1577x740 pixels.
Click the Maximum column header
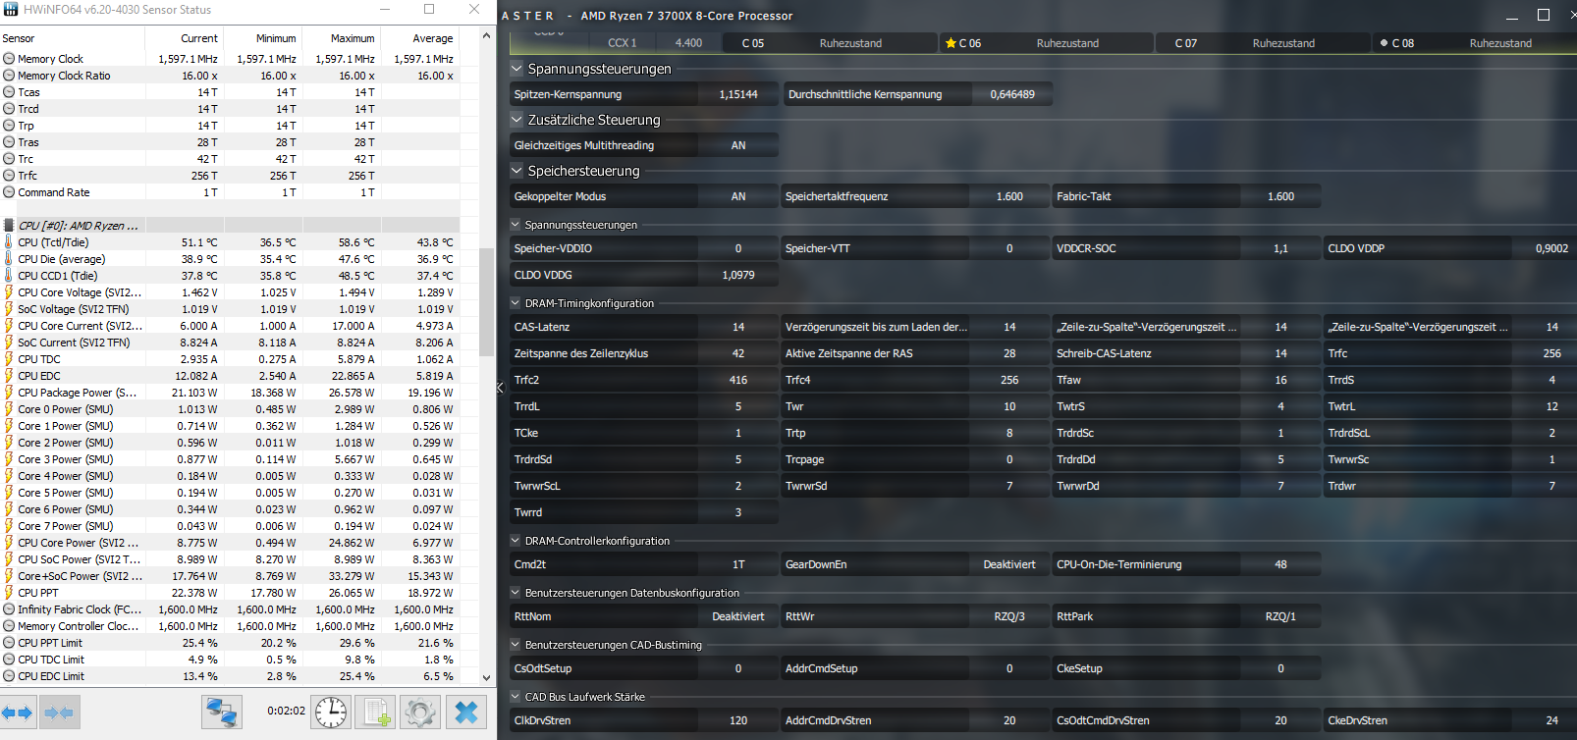[x=341, y=38]
